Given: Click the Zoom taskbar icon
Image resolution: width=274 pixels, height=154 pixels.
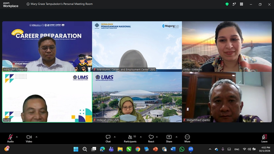Looking at the screenshot, I should (x=191, y=149).
